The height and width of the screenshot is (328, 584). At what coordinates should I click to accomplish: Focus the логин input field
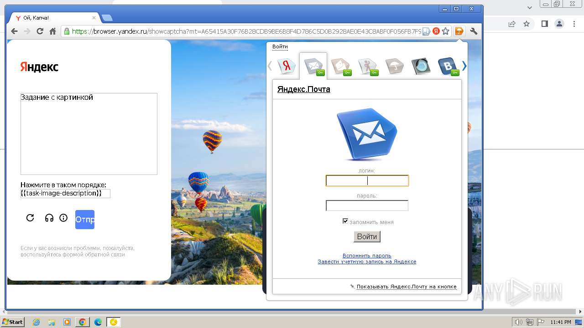pyautogui.click(x=367, y=181)
